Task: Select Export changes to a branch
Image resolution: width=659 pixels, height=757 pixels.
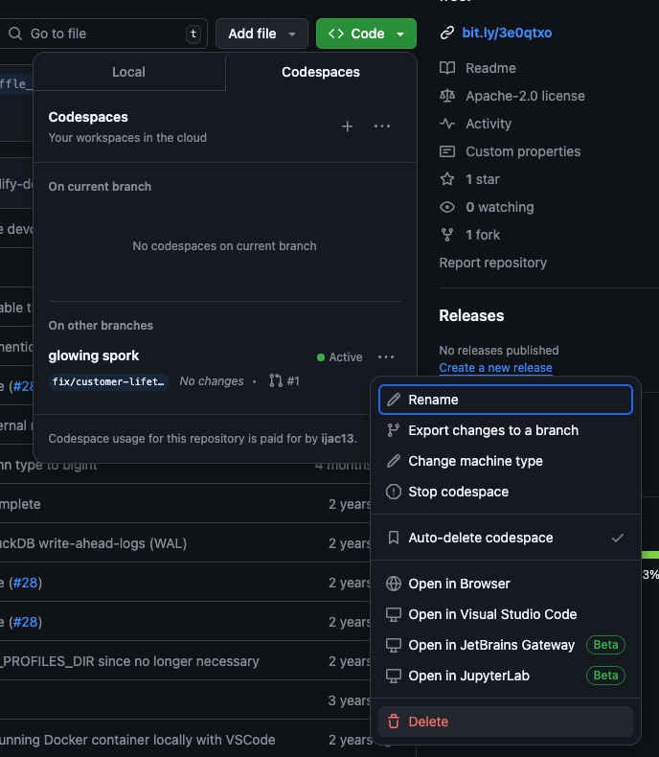Action: [x=506, y=430]
